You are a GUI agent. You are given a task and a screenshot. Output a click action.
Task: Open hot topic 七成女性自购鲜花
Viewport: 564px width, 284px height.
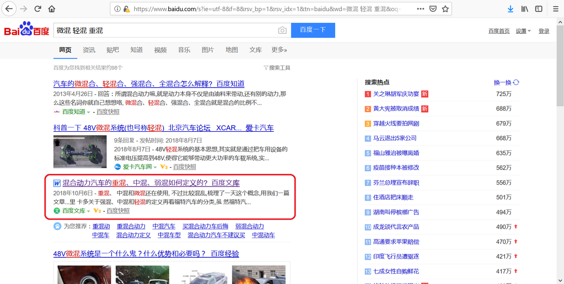click(396, 271)
